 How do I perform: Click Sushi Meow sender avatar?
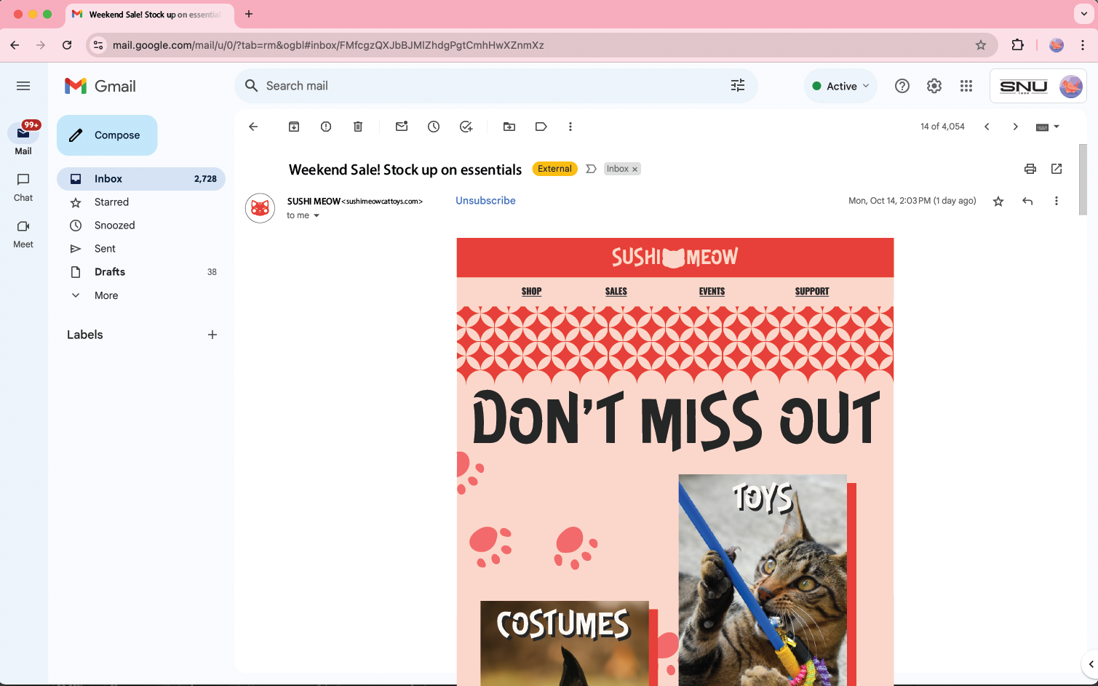(x=260, y=208)
